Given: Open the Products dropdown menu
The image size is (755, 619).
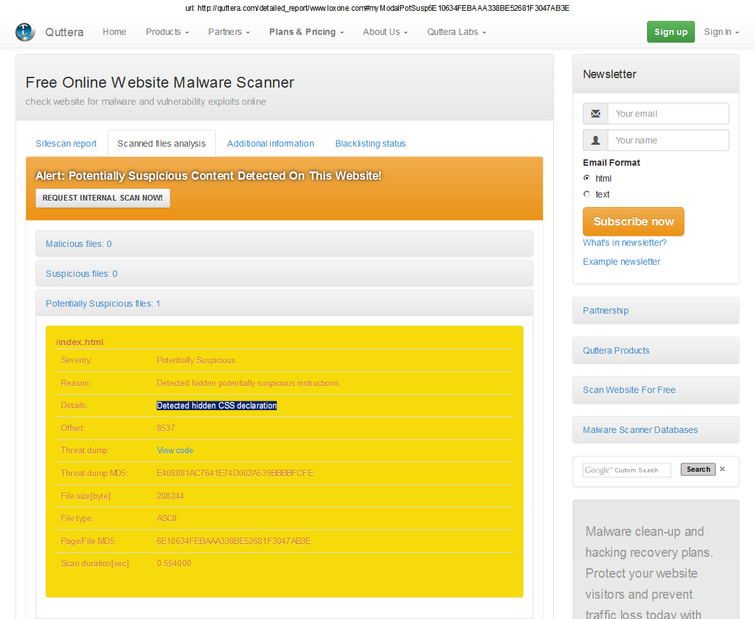Looking at the screenshot, I should [167, 32].
